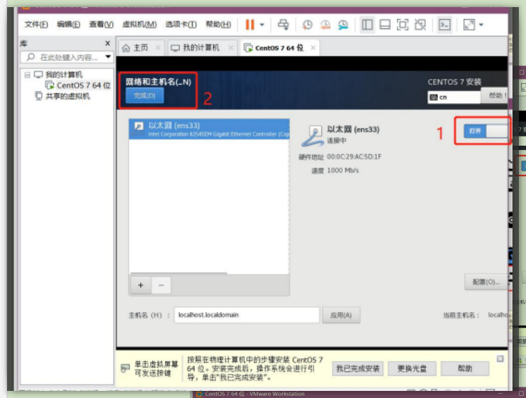
Task: Enter full screen mode icon
Action: [x=402, y=24]
